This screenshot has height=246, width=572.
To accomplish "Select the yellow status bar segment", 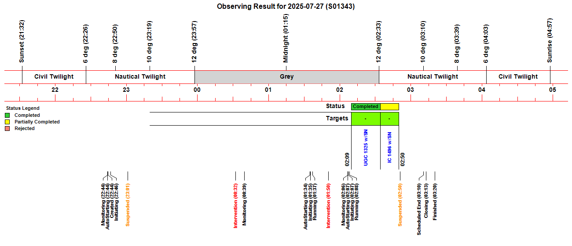I will click(x=389, y=106).
